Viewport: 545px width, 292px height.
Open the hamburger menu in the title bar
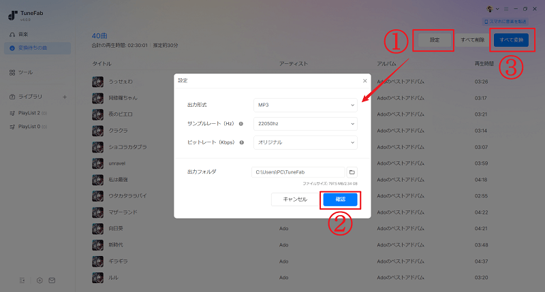point(506,9)
